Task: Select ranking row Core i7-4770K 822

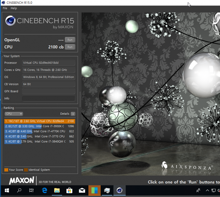Action: tap(40, 131)
